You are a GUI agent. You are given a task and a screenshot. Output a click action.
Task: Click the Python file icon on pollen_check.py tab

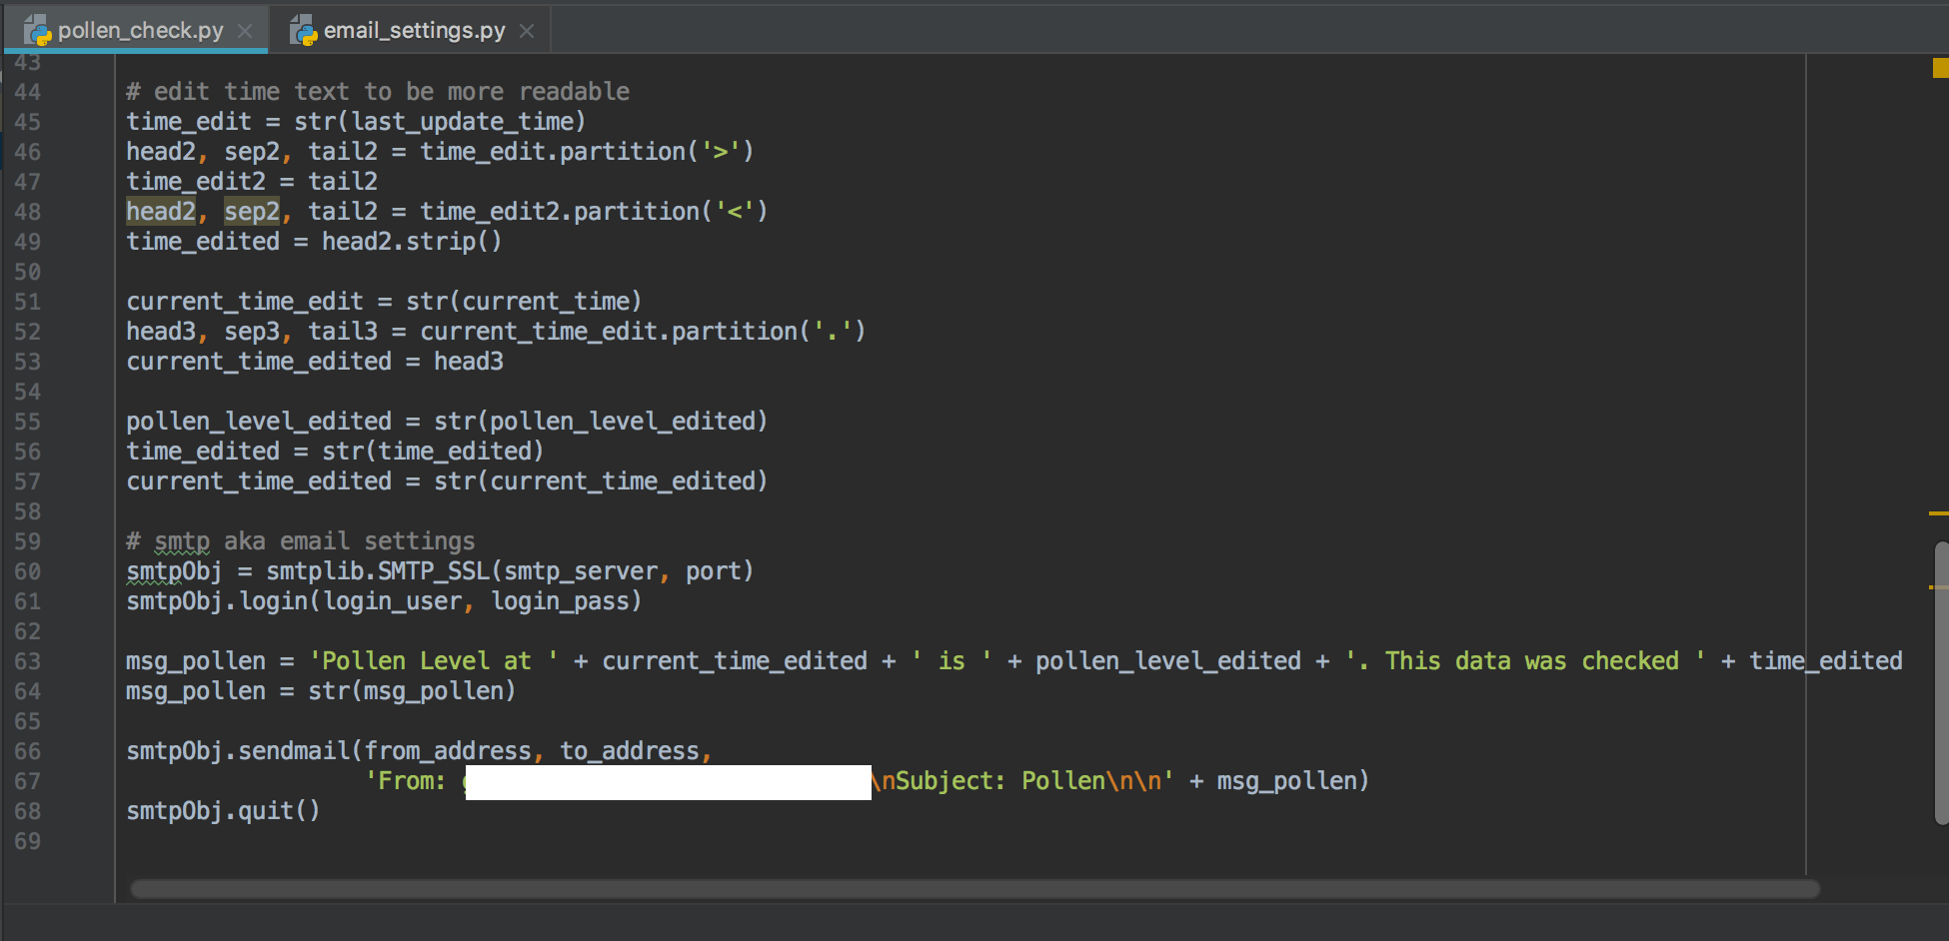(x=38, y=31)
